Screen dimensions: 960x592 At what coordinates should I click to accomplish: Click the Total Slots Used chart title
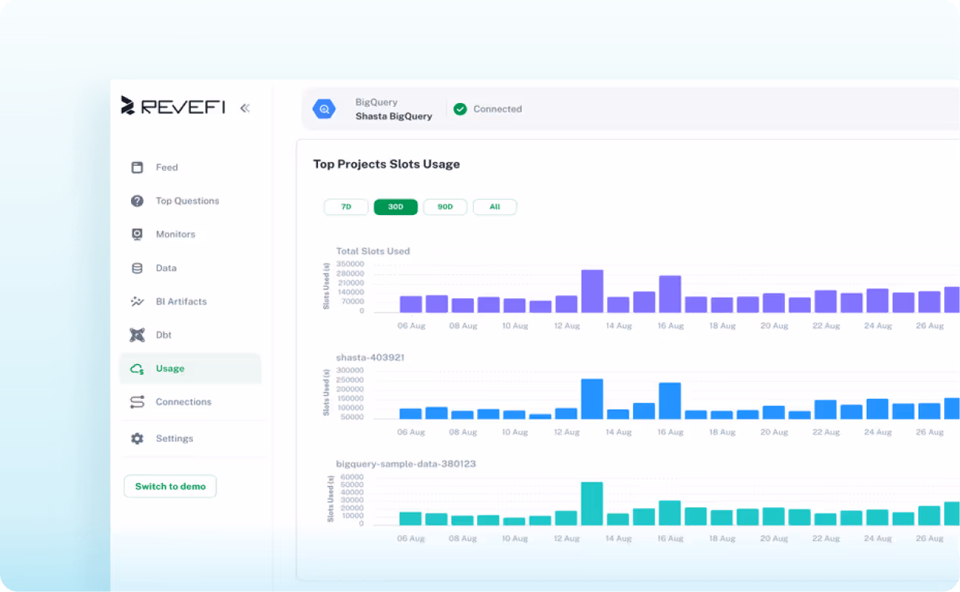click(372, 251)
